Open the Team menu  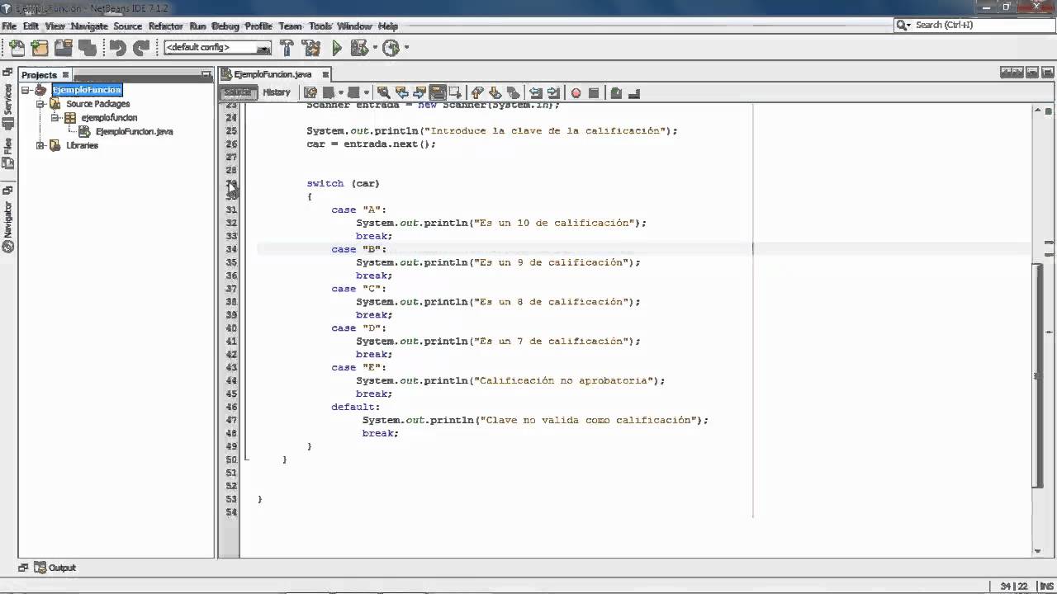pyautogui.click(x=290, y=26)
